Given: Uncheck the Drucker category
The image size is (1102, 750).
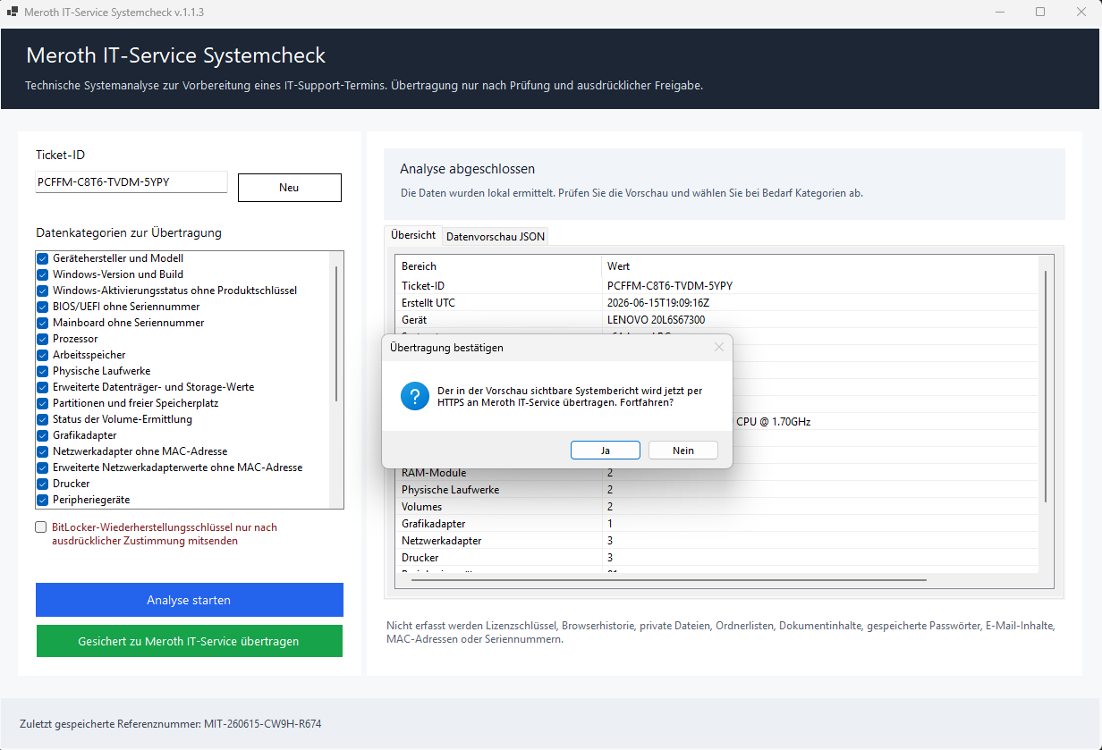Looking at the screenshot, I should [x=42, y=484].
